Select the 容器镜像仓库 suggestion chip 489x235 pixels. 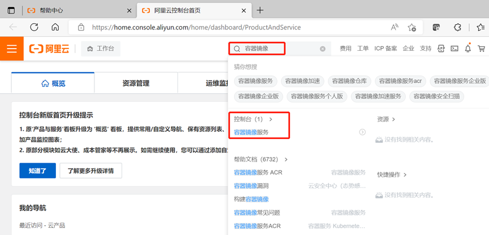[349, 81]
